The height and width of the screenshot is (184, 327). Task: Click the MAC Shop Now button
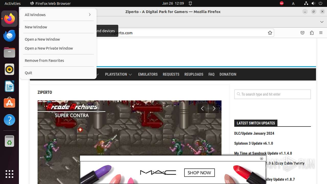click(x=199, y=173)
